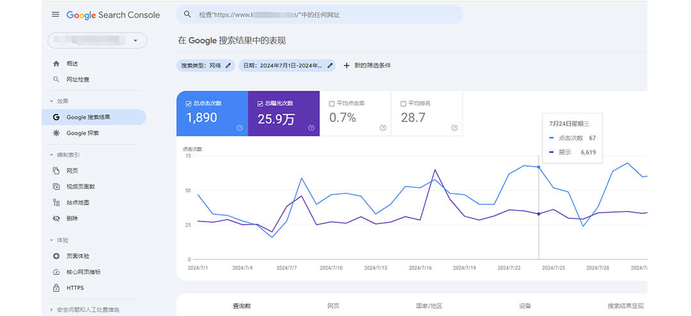Open the property selector dropdown
Viewport: 691px width, 316px height.
point(97,40)
